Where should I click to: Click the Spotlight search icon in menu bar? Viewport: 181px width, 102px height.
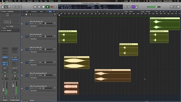(x=175, y=1)
